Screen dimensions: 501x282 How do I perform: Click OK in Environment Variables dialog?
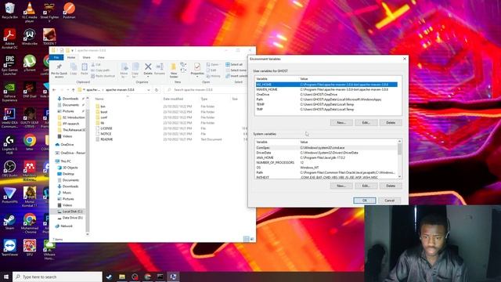tap(364, 201)
